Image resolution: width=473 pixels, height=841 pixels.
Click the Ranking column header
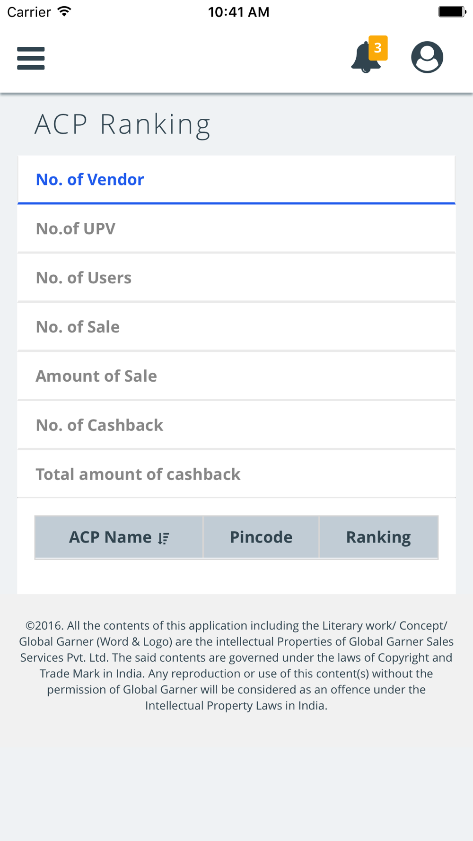click(x=378, y=537)
